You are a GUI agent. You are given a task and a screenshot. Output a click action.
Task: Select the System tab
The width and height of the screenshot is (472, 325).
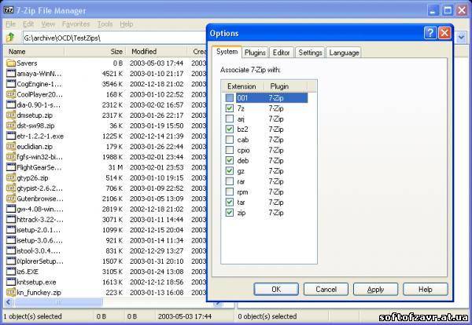tap(227, 52)
